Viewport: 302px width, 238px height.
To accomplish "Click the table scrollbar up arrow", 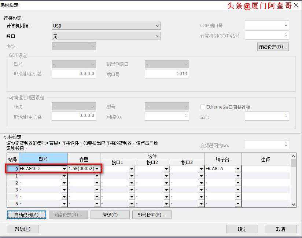I will (293, 156).
